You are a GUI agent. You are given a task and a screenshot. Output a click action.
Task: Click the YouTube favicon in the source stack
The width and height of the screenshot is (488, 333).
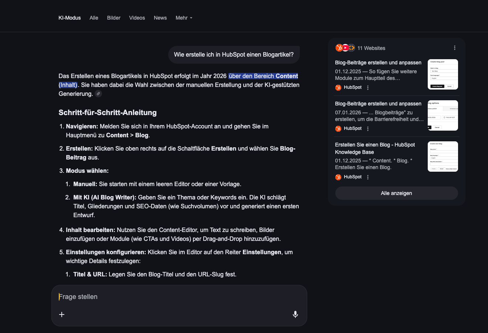coord(345,48)
